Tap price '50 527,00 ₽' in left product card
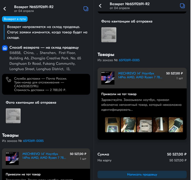The image size is (191, 180). [78, 154]
